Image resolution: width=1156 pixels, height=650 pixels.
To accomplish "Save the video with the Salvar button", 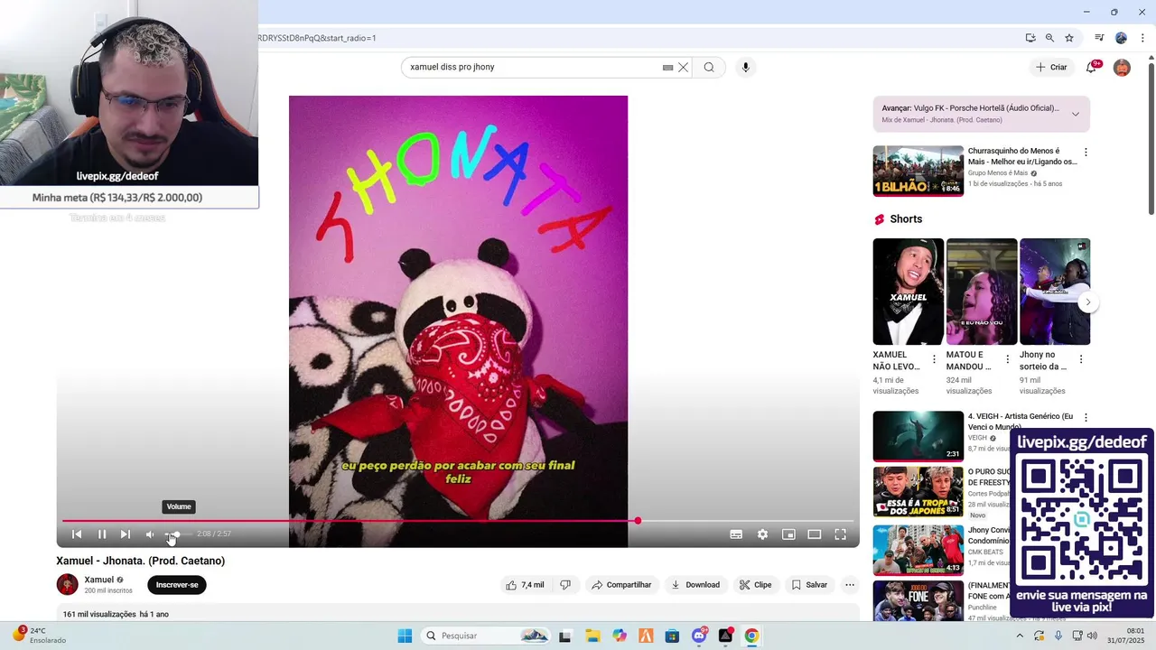I will tap(809, 585).
